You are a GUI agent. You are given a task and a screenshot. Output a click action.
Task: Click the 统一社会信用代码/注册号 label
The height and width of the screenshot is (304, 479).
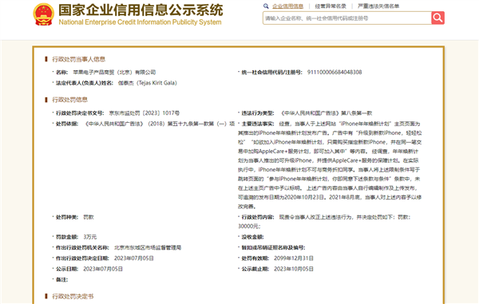pos(272,73)
